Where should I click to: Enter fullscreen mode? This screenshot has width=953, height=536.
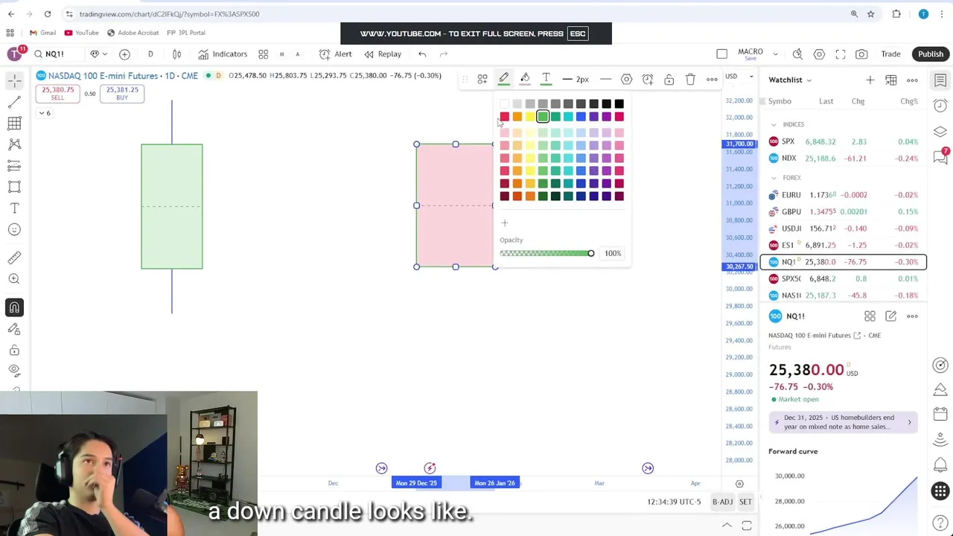841,54
